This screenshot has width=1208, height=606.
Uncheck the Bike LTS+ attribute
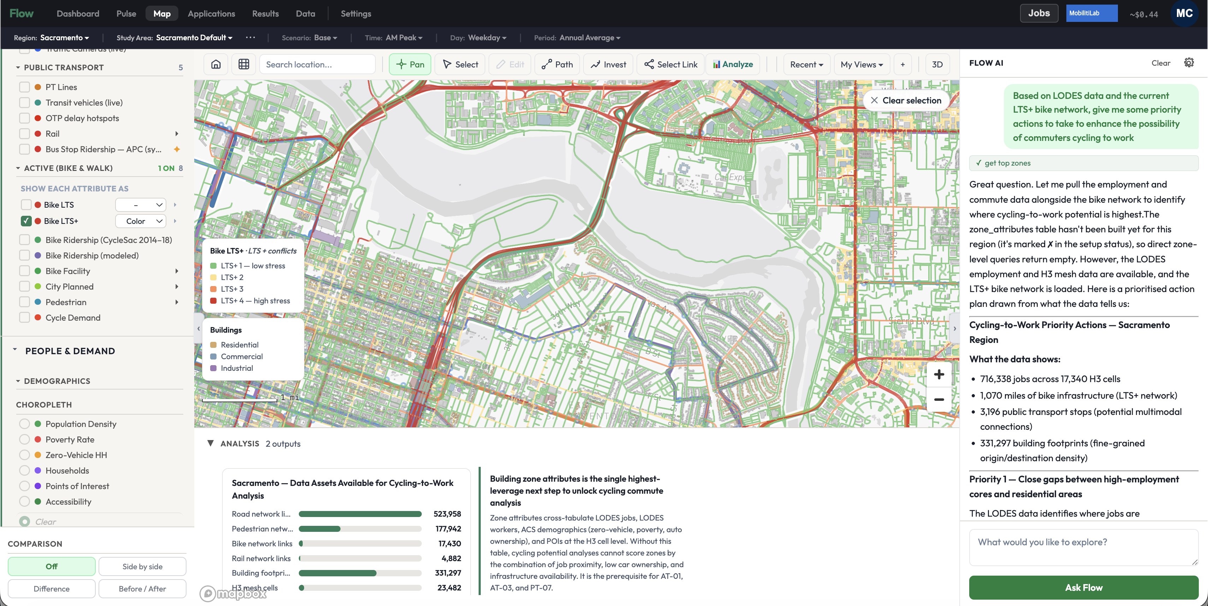26,221
